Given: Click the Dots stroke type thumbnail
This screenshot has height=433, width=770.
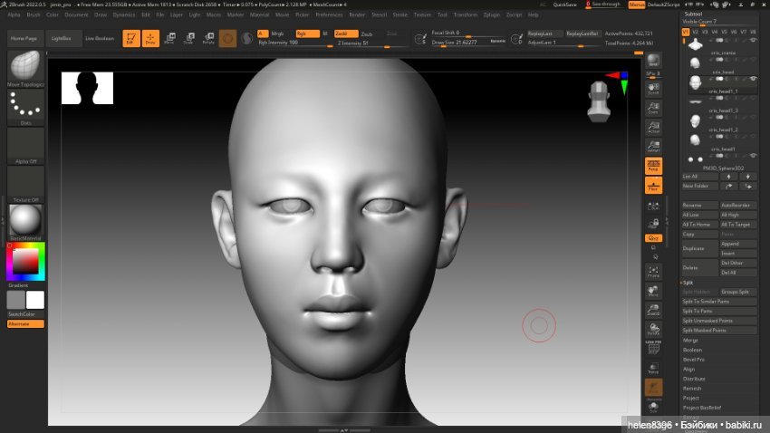Looking at the screenshot, I should [x=25, y=105].
